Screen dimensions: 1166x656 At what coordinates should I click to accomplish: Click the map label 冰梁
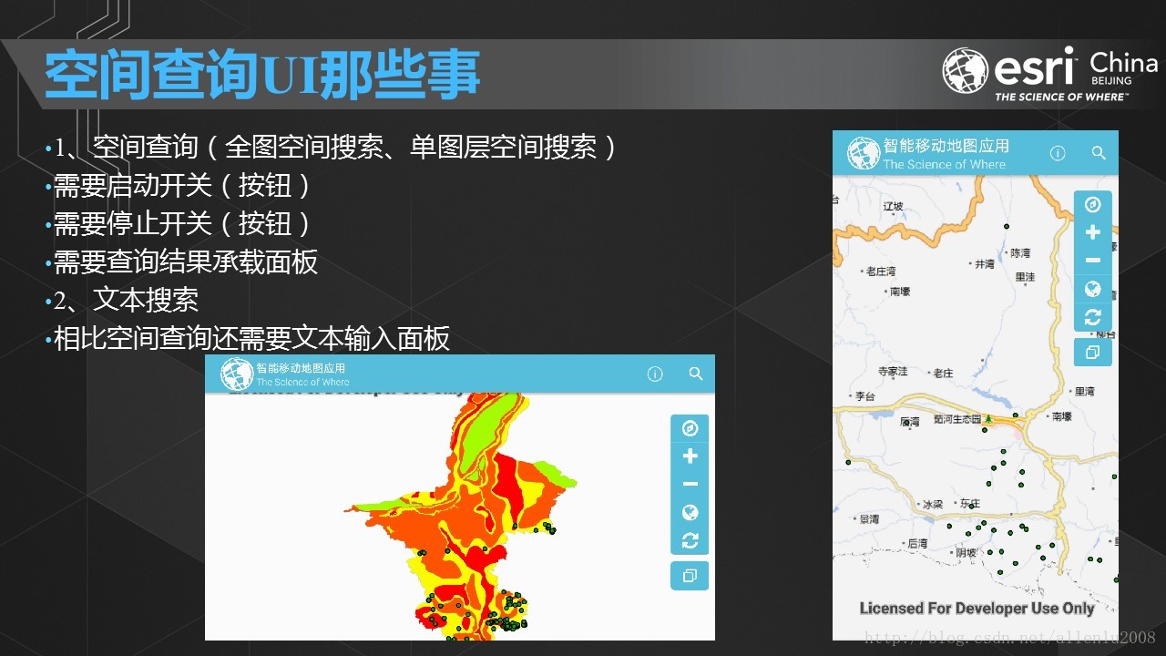click(932, 504)
